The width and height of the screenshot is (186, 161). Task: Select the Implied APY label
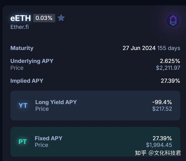27,81
